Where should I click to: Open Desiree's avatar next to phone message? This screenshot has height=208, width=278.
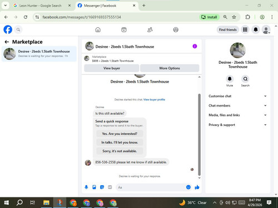pyautogui.click(x=88, y=163)
